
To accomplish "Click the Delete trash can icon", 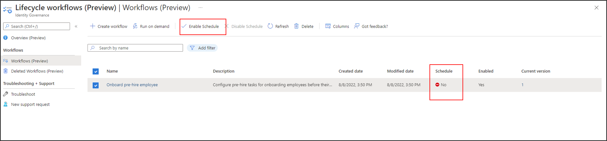I will [x=297, y=26].
